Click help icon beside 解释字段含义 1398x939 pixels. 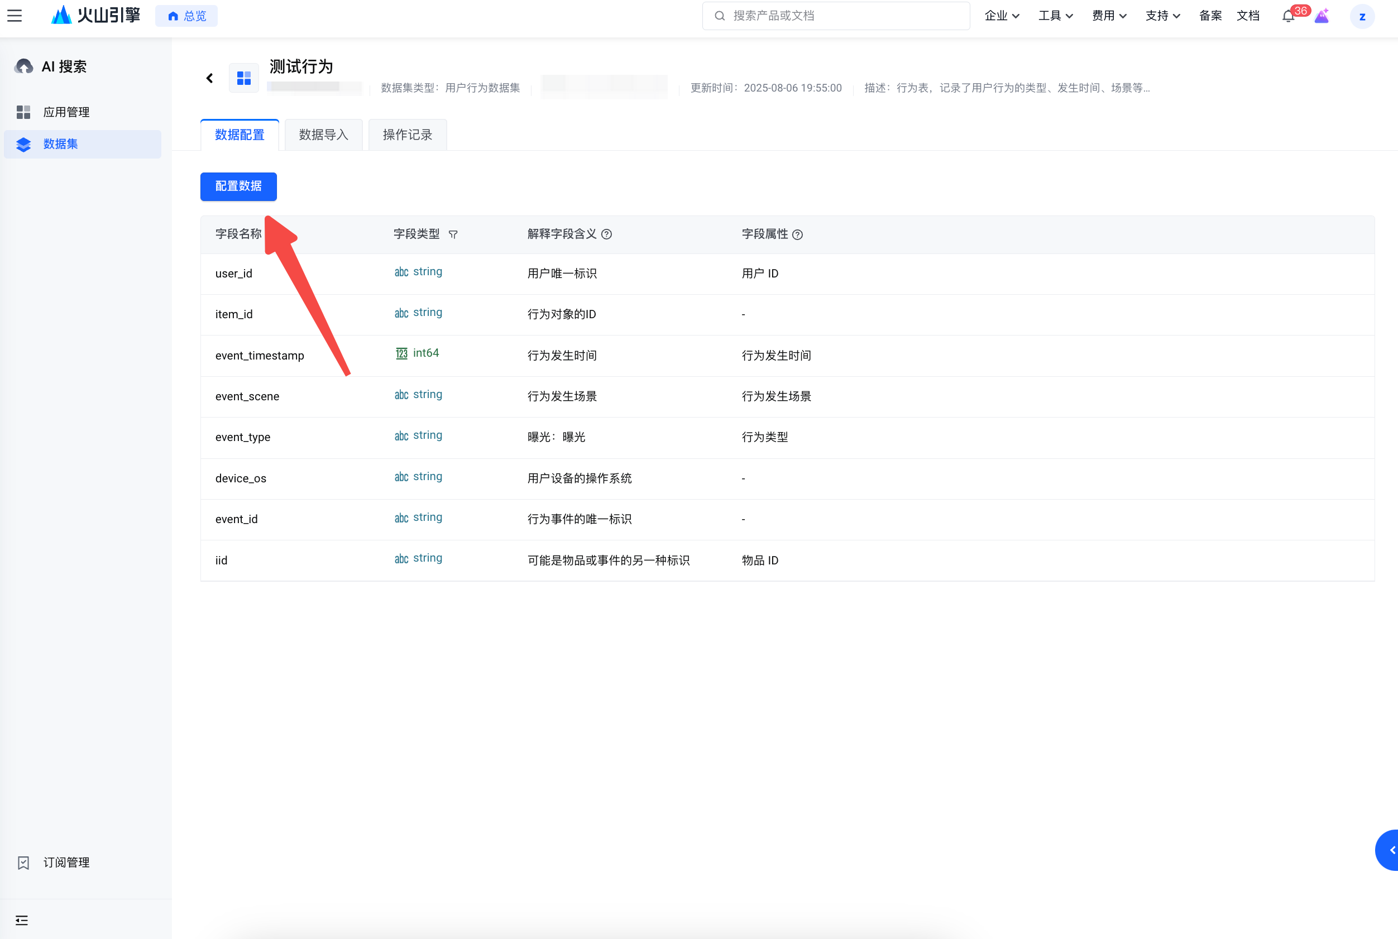click(x=606, y=234)
